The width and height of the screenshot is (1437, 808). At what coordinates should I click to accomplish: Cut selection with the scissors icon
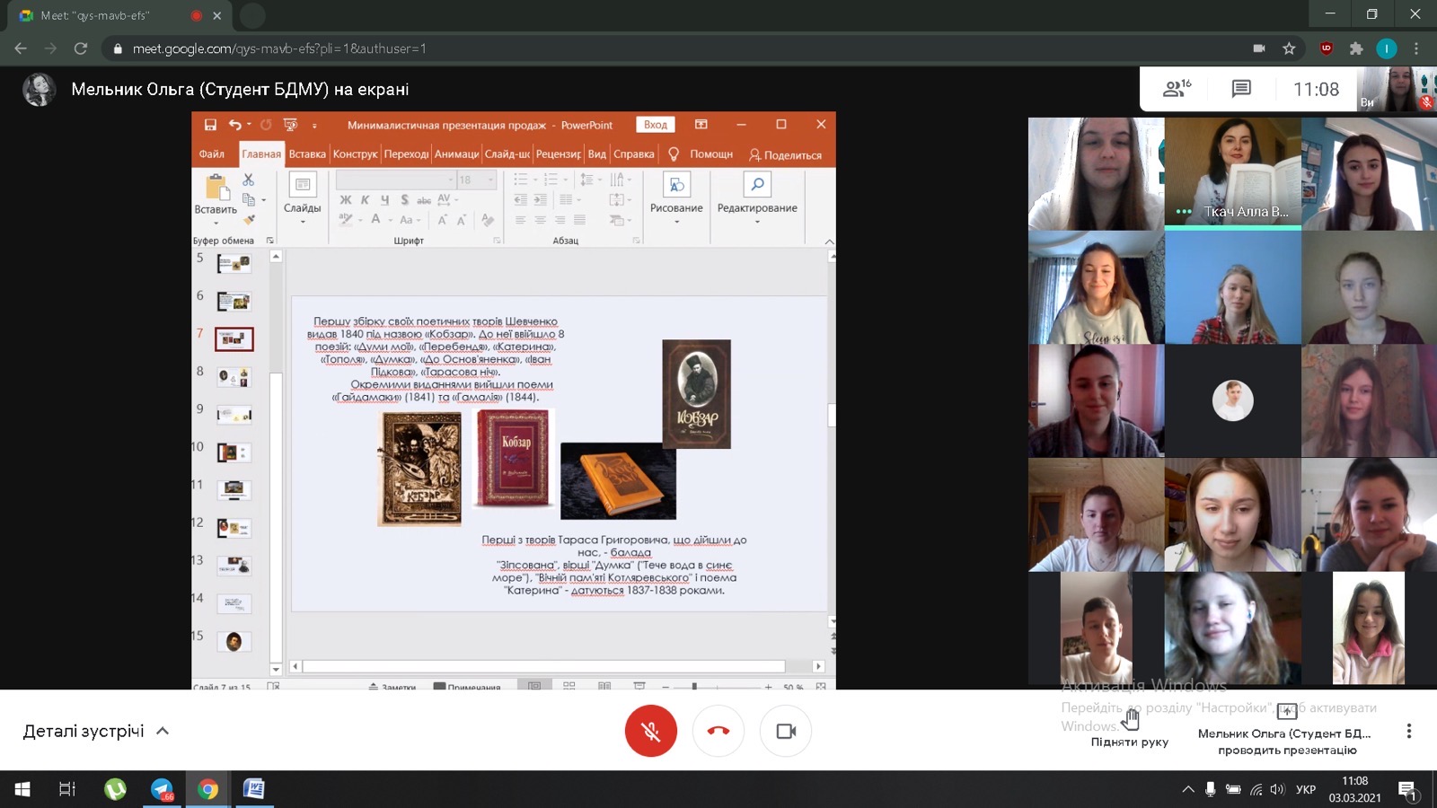tap(249, 180)
